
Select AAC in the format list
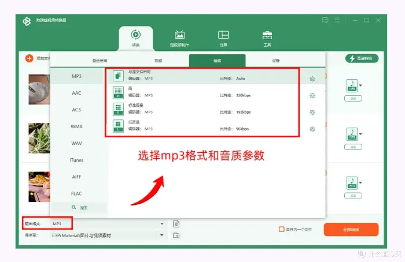pyautogui.click(x=77, y=93)
